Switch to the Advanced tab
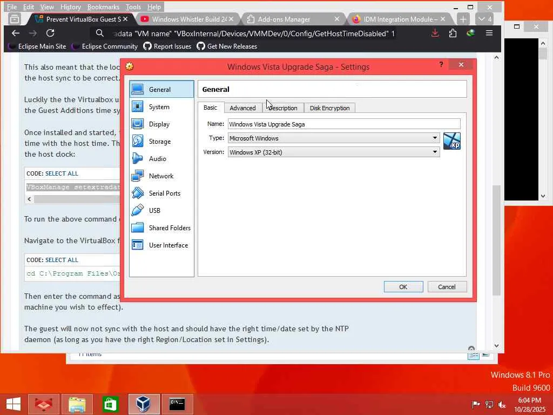 tap(242, 108)
